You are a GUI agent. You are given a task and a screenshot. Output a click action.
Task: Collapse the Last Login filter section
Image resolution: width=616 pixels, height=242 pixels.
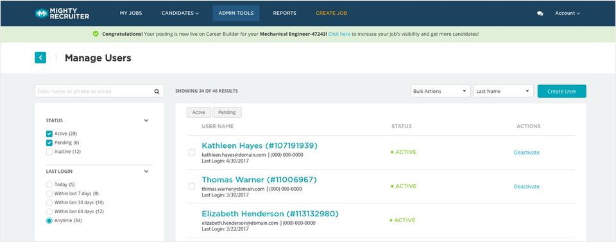pyautogui.click(x=146, y=172)
